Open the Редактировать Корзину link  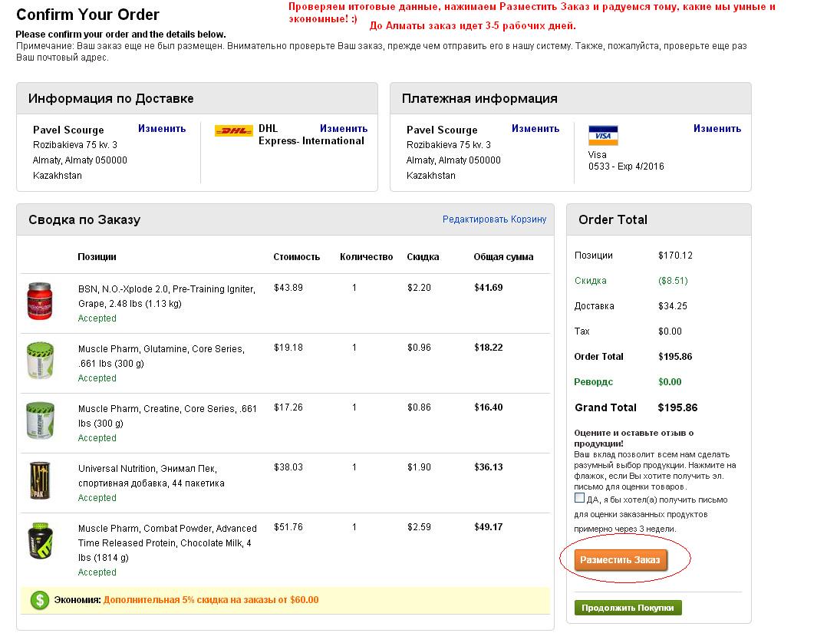point(494,219)
